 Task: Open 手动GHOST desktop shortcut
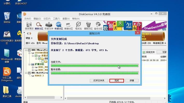pyautogui.click(x=21, y=2)
